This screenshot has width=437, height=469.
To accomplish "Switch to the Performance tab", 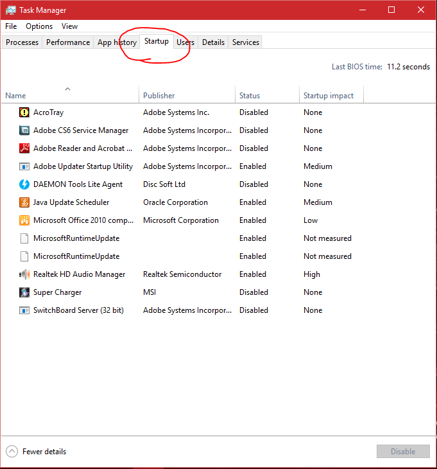I will point(68,42).
